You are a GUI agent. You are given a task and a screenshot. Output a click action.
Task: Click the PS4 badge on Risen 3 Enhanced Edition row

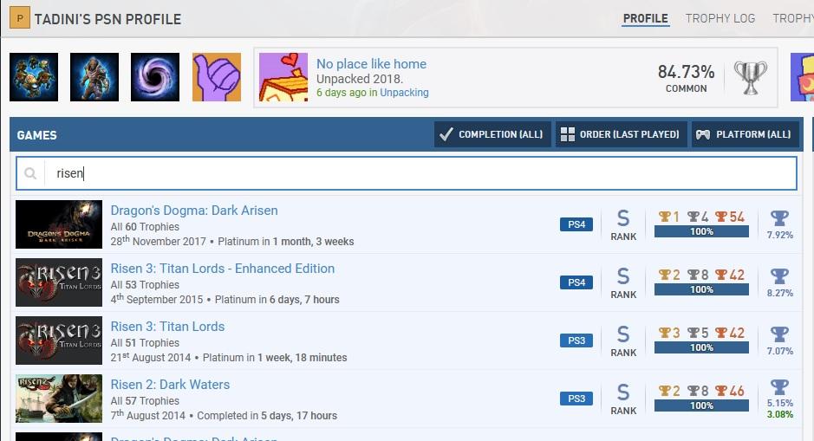point(576,282)
